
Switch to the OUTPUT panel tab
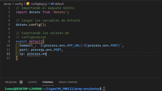32,82
